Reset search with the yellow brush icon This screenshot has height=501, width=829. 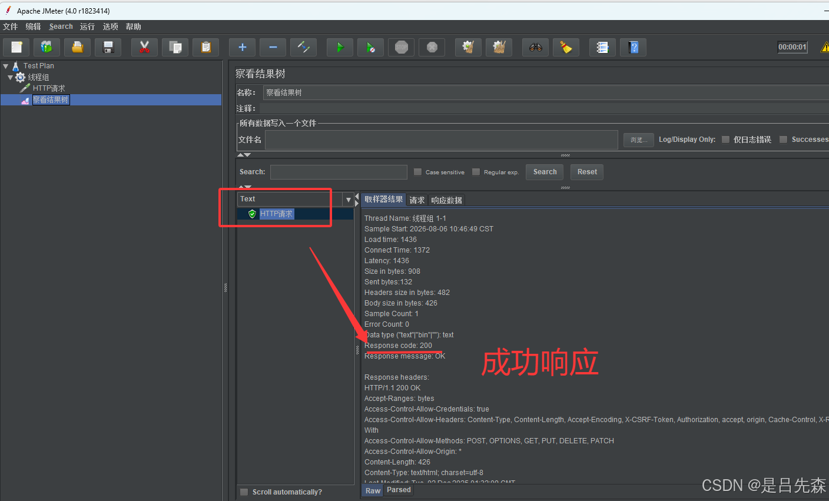click(566, 47)
